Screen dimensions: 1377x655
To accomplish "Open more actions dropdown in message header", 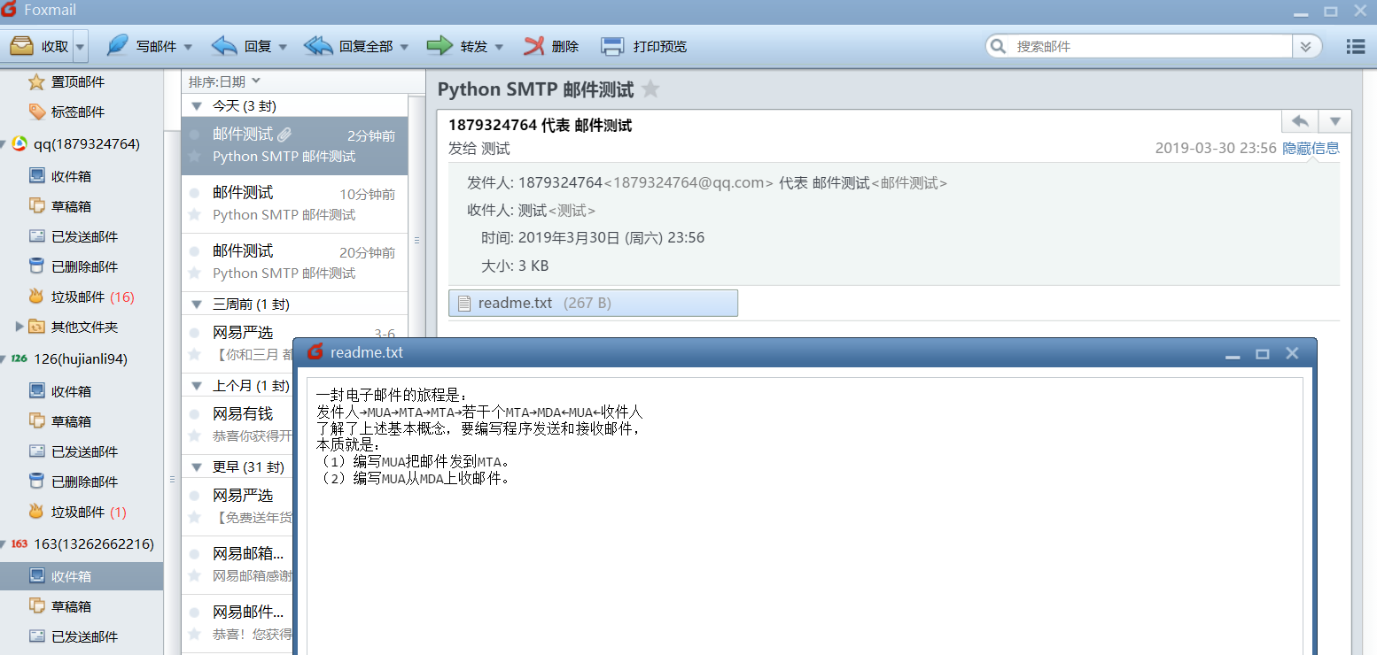I will tap(1335, 121).
